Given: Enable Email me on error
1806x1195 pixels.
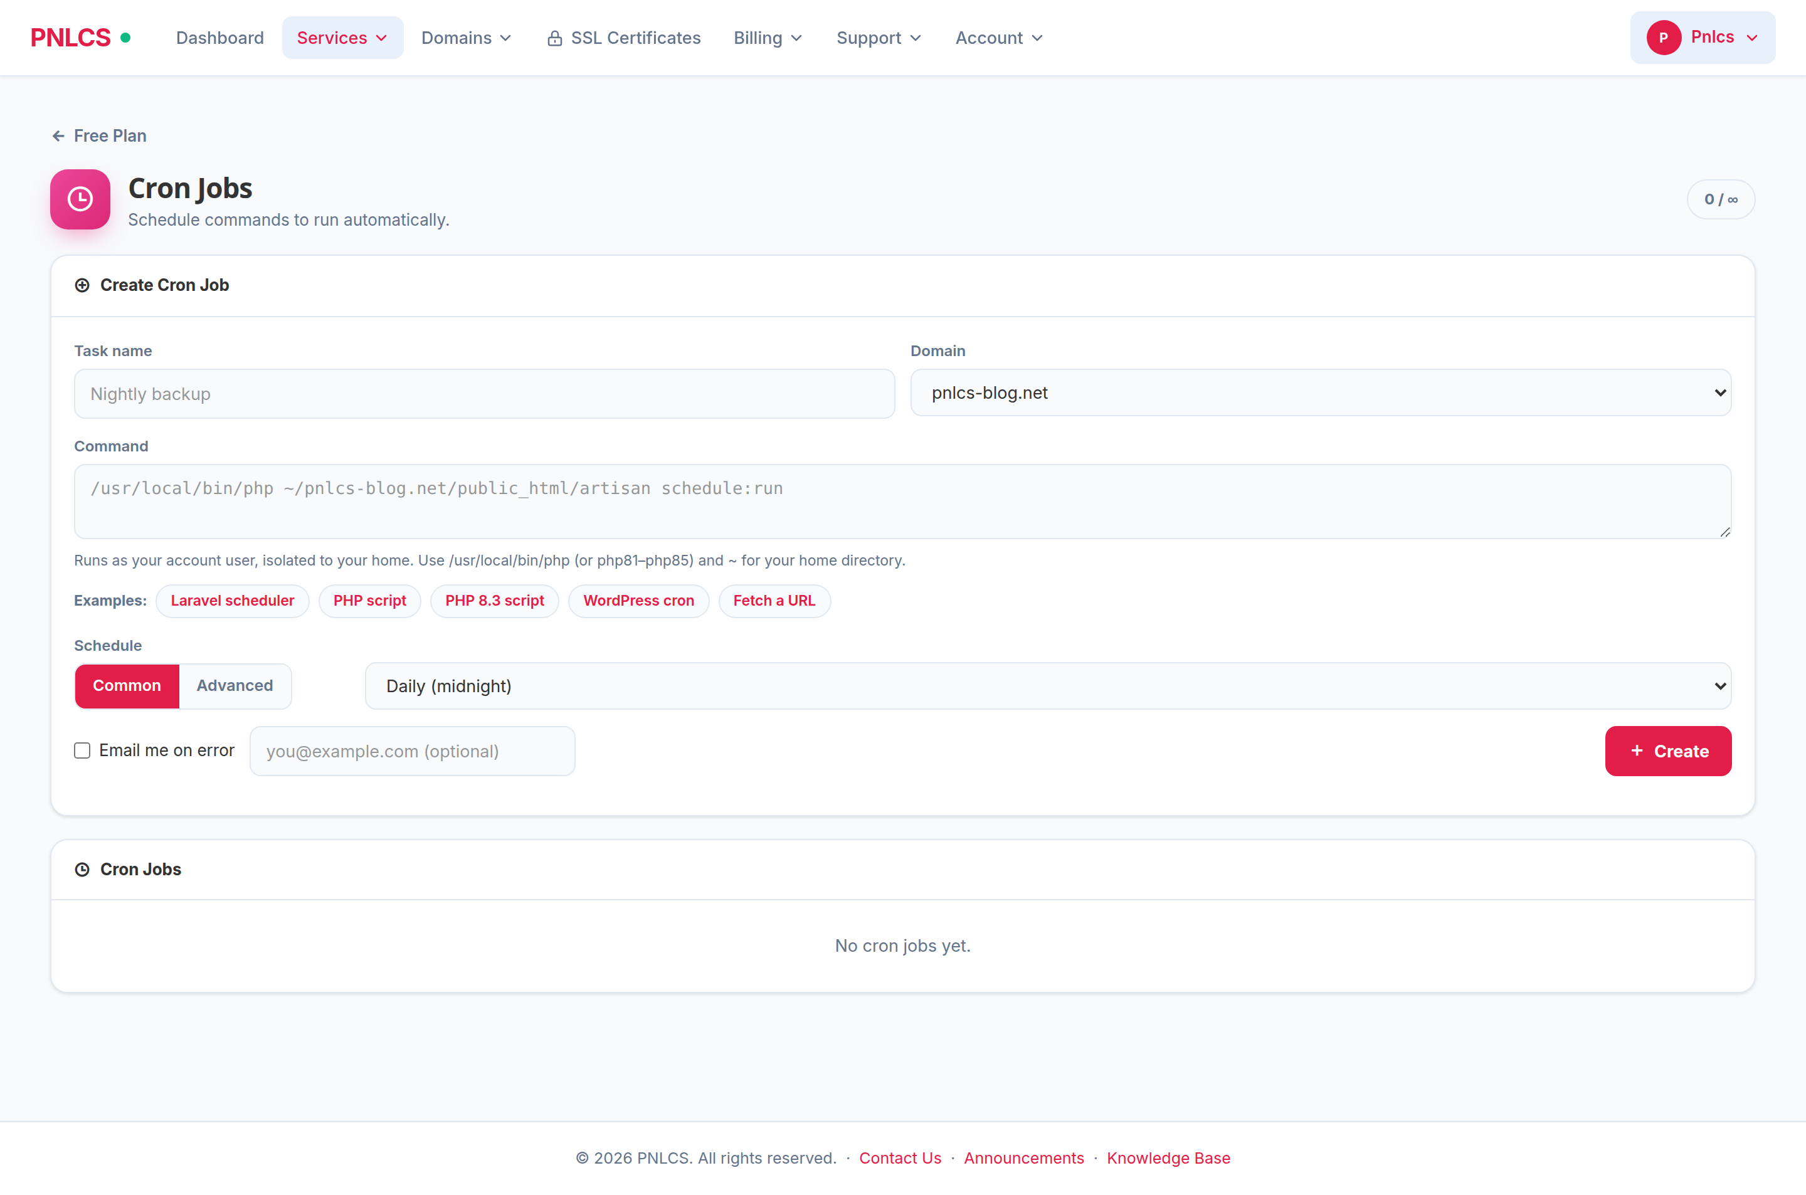Looking at the screenshot, I should coord(82,750).
